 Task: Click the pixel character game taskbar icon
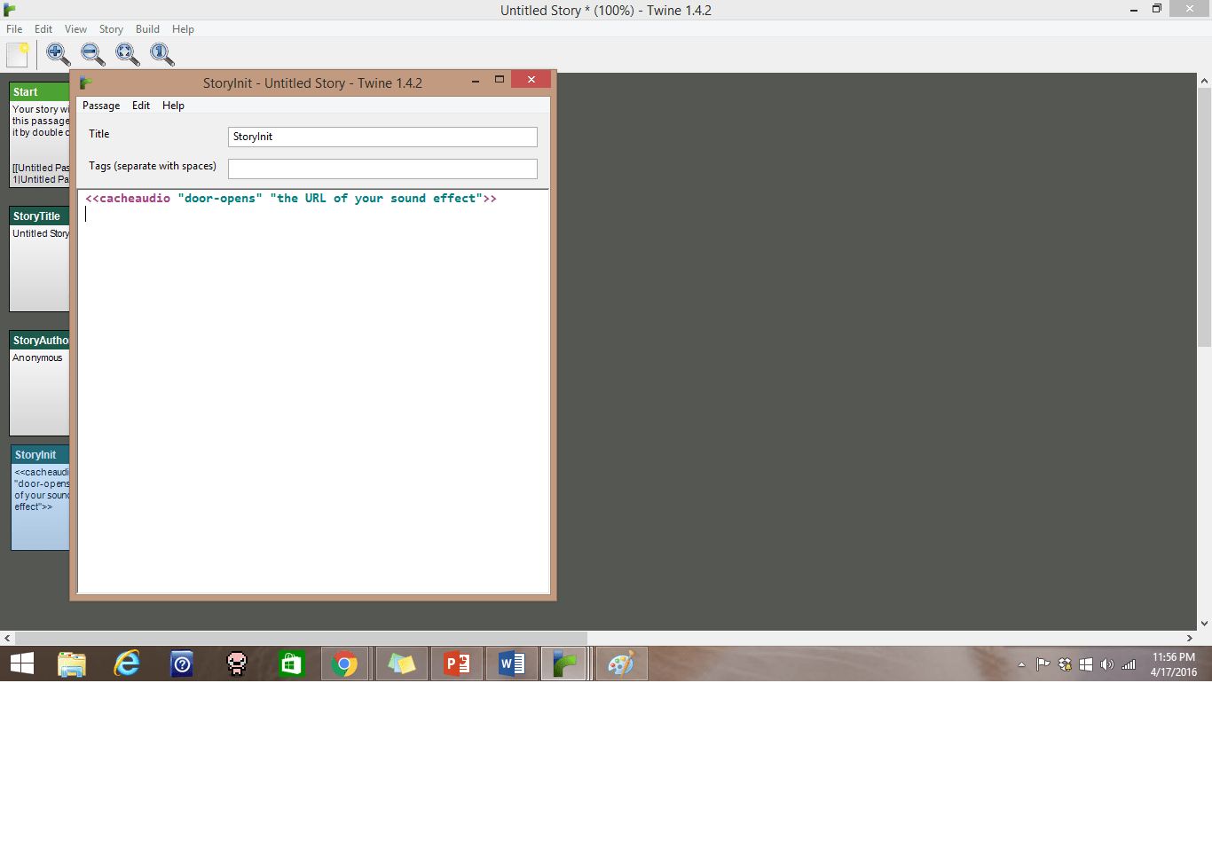(x=237, y=663)
